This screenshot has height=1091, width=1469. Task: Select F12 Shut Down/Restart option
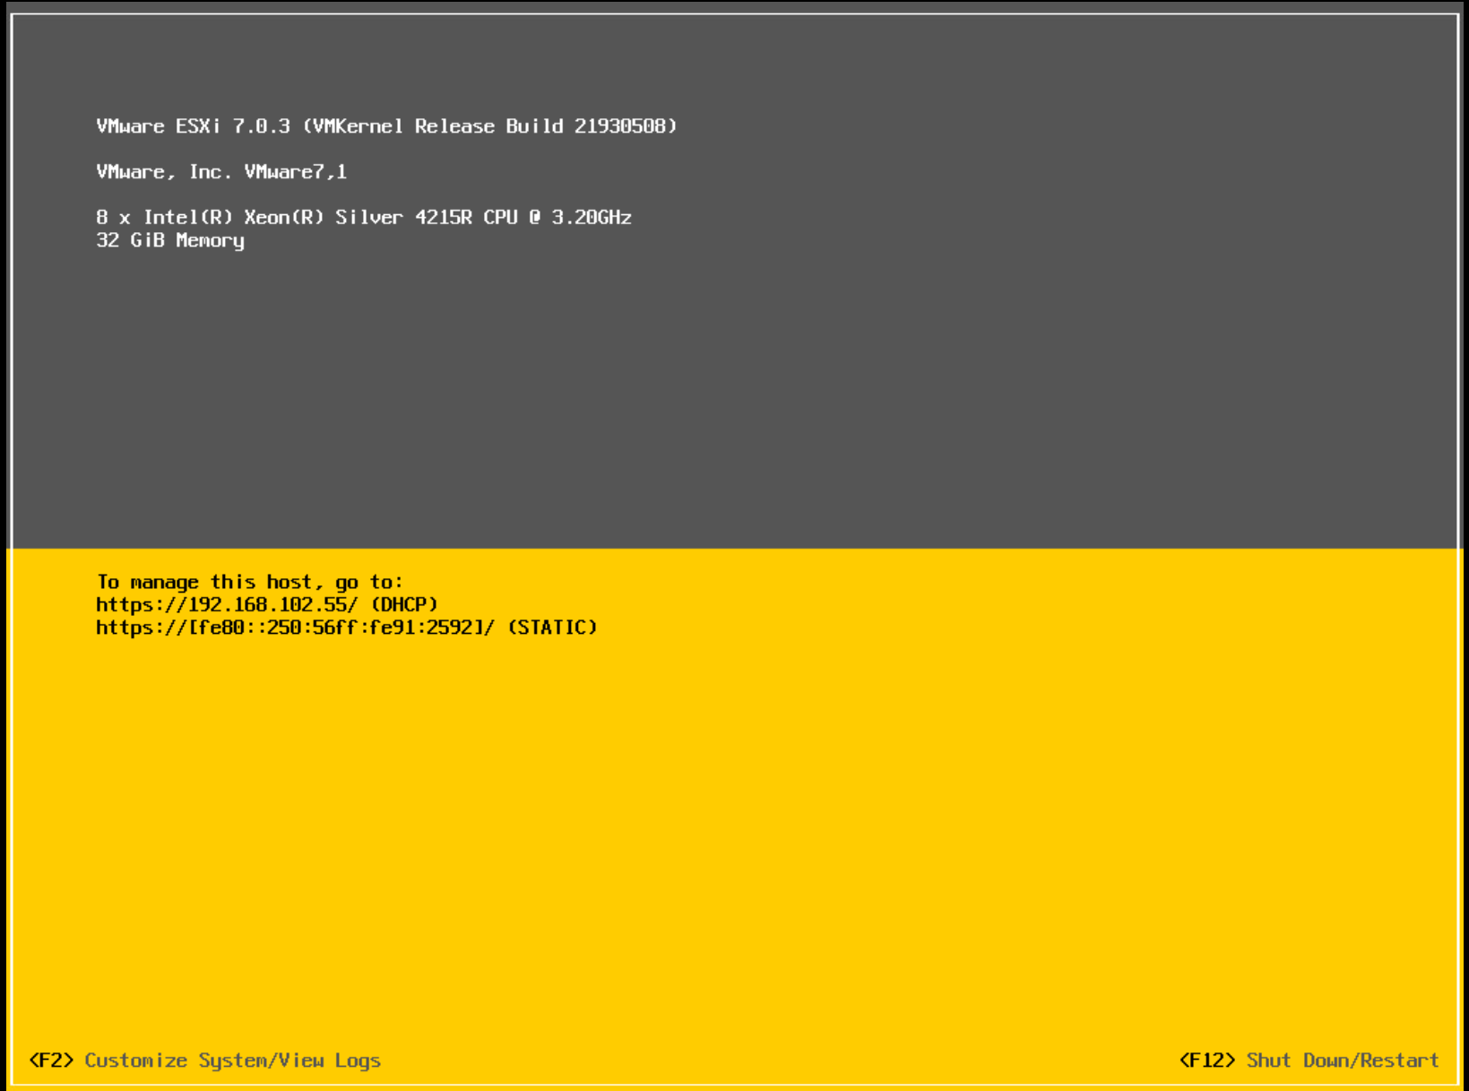(1309, 1061)
